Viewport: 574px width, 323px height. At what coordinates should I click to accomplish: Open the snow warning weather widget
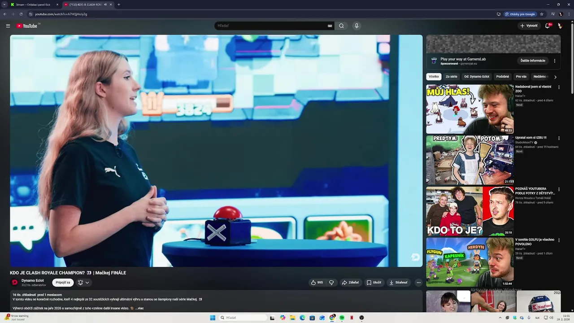[16, 318]
